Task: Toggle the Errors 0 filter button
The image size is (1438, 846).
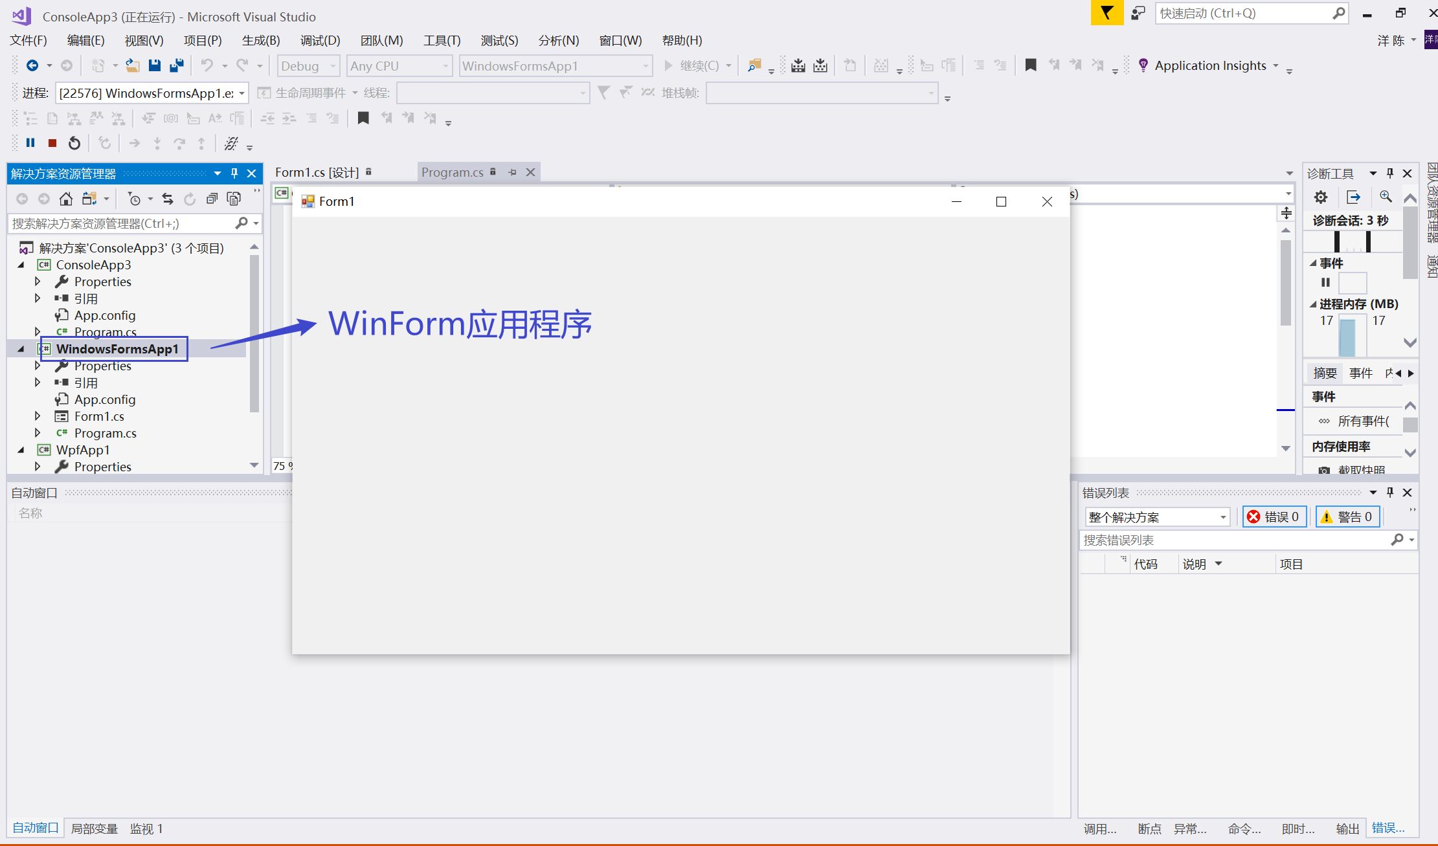Action: (x=1274, y=517)
